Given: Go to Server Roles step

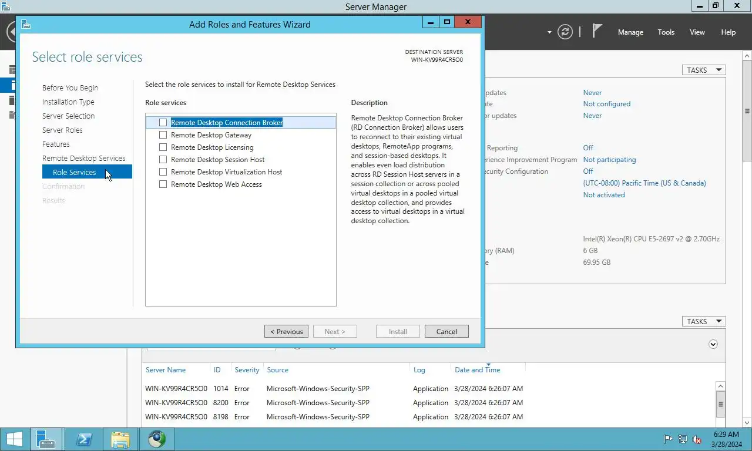Looking at the screenshot, I should coord(62,130).
